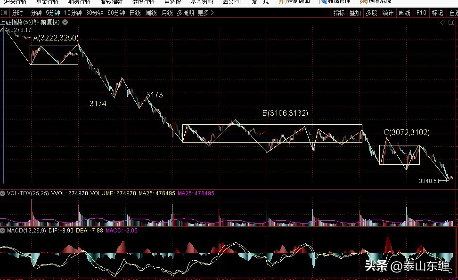458x280 pixels.
Task: Switch to the 15分钟 period
Action: [73, 13]
